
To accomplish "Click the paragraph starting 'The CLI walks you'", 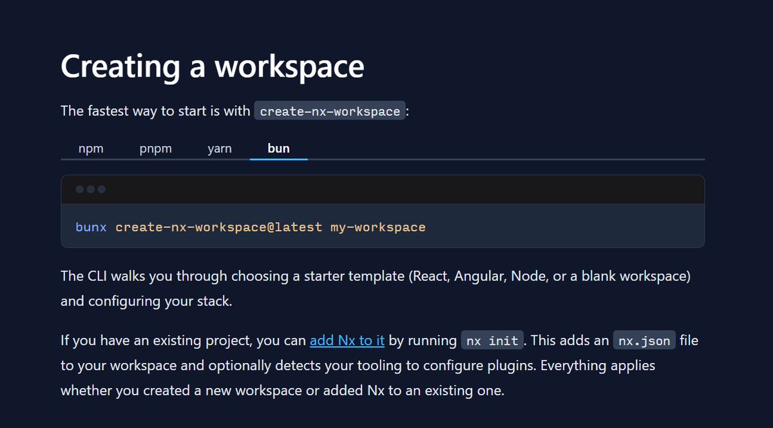I will tap(376, 288).
